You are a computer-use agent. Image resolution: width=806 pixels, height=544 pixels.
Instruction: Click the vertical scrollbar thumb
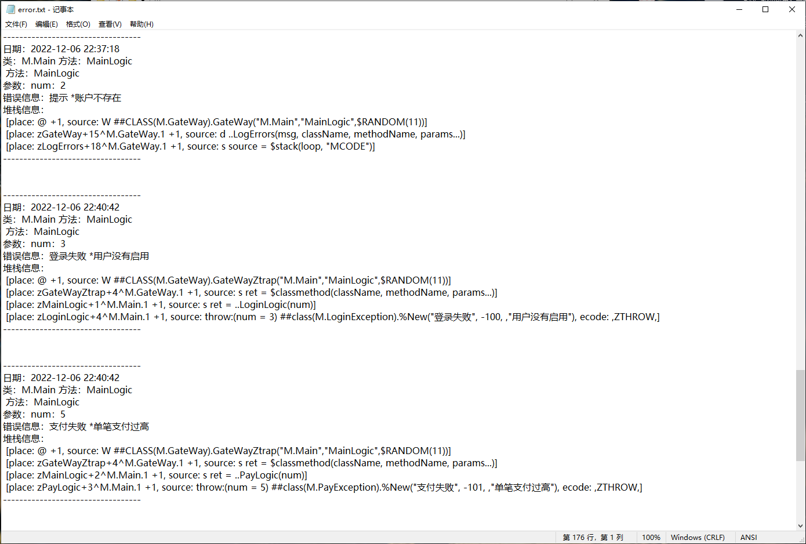[x=800, y=415]
